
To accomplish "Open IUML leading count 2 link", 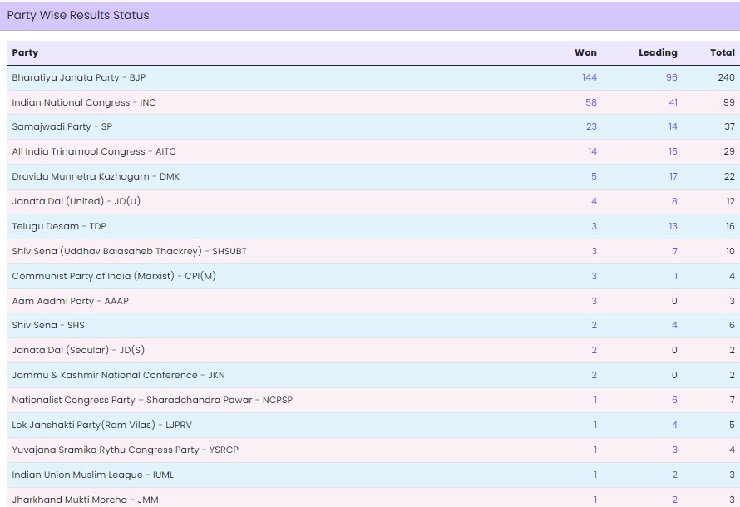I will [x=675, y=475].
